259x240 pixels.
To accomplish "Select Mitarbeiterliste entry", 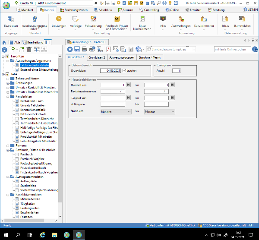I will (30, 199).
